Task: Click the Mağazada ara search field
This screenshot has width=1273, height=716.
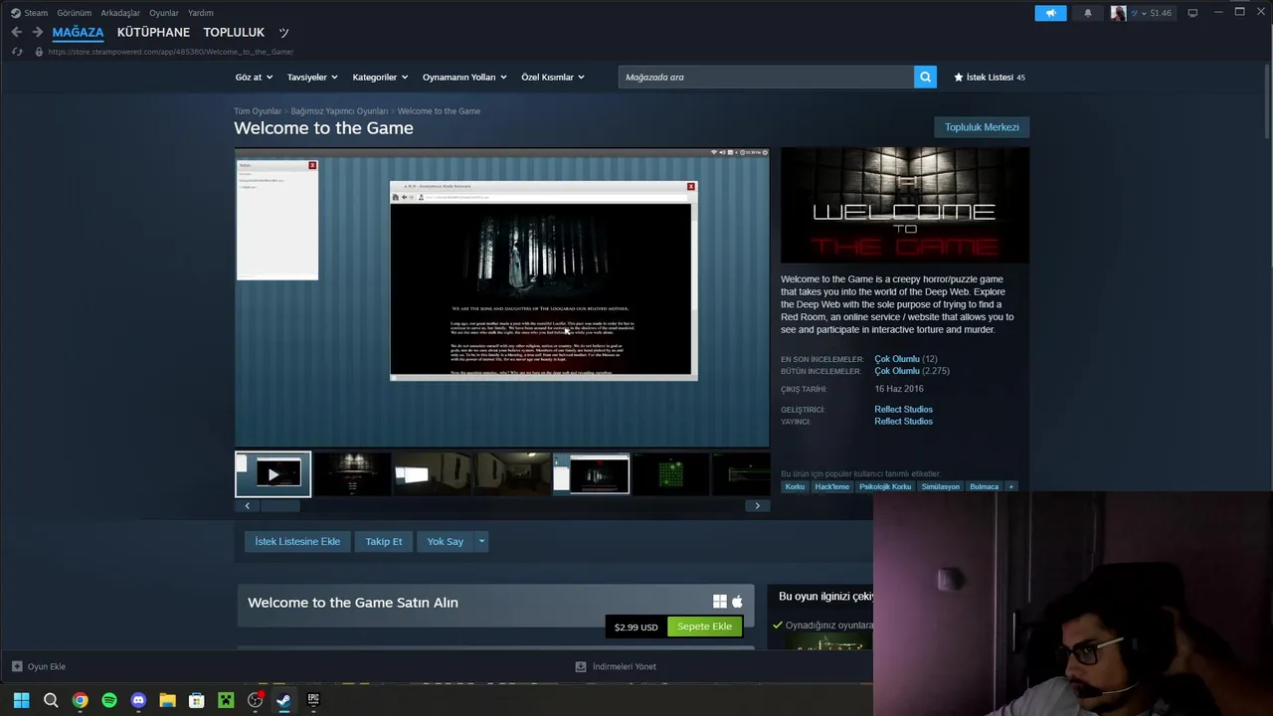Action: (x=766, y=77)
